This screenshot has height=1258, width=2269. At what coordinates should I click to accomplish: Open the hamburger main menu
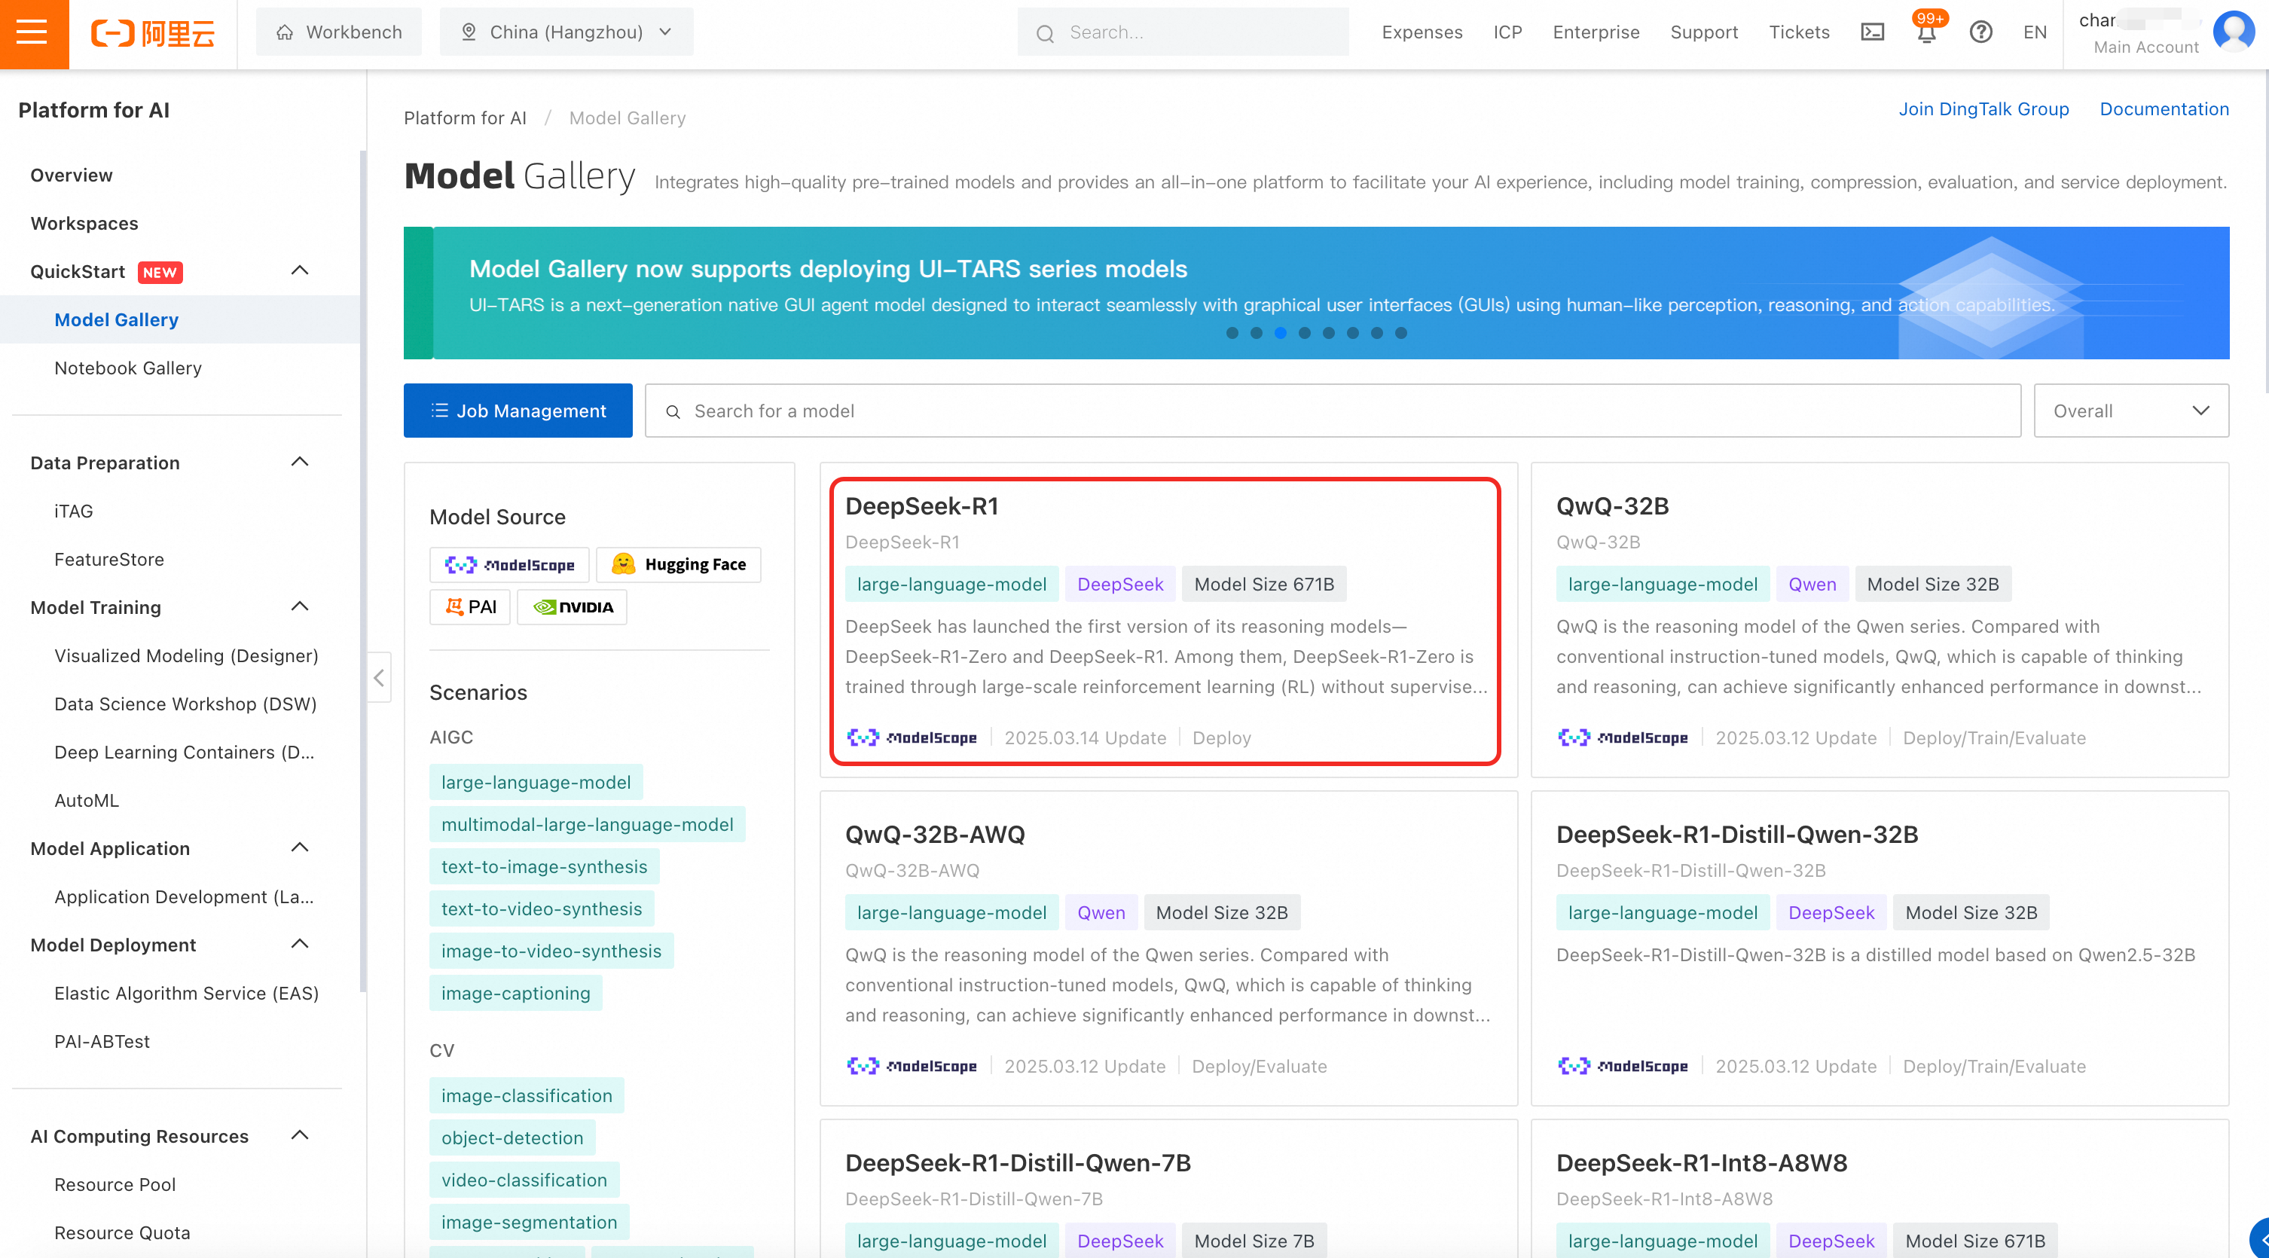click(x=33, y=33)
